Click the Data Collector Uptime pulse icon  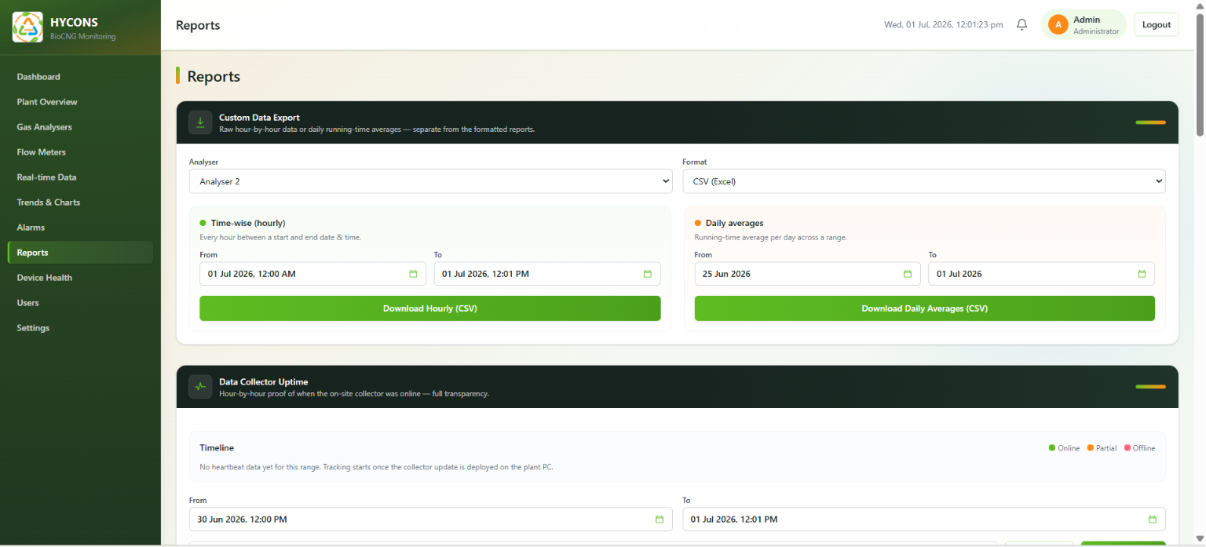[x=200, y=387]
